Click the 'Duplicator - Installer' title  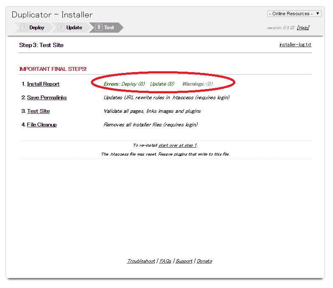(52, 15)
